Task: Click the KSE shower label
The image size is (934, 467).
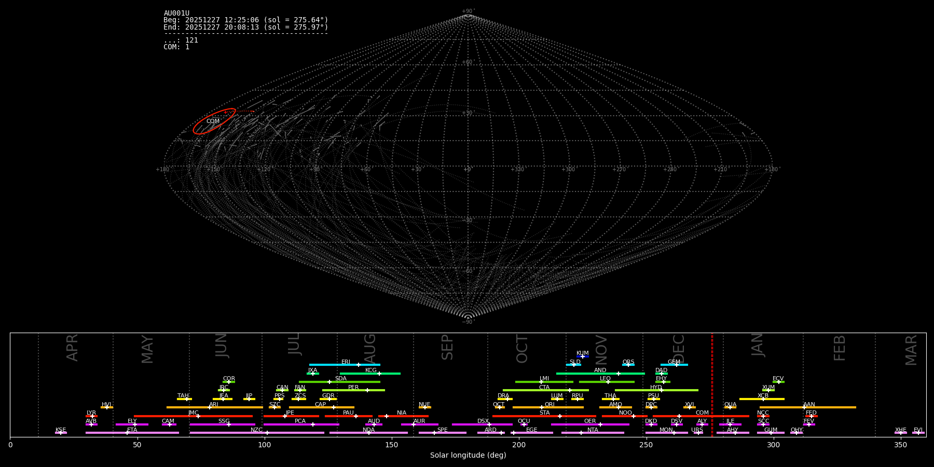Action: point(61,430)
